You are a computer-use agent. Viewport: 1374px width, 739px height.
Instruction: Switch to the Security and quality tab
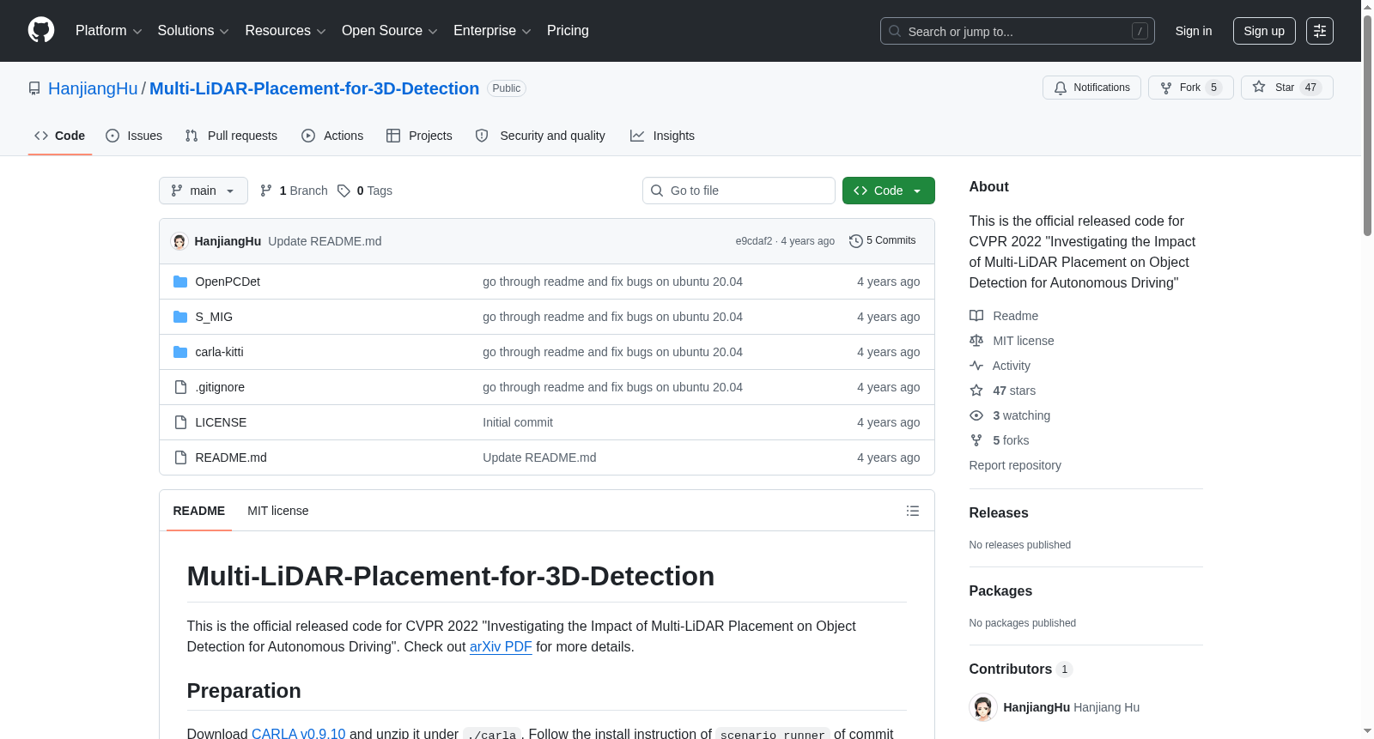[540, 136]
